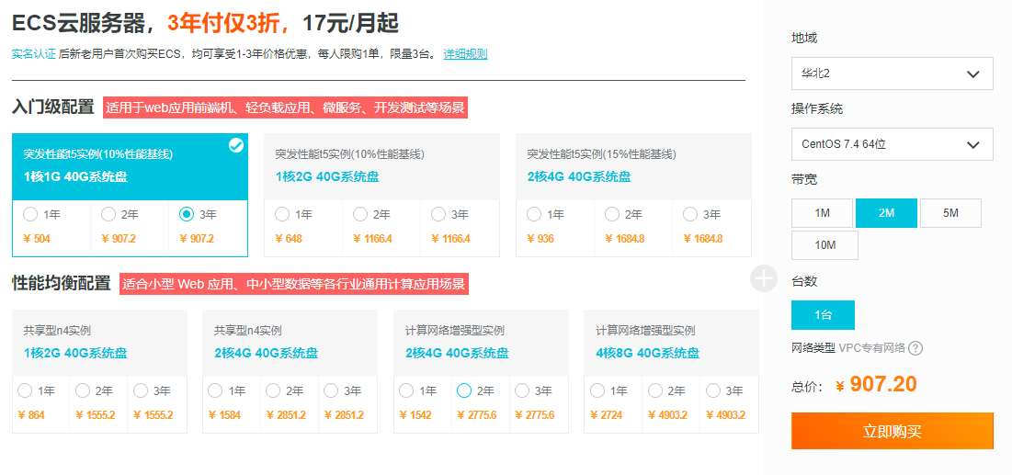The width and height of the screenshot is (1012, 475).
Task: Set bandwidth to 1M
Action: [823, 213]
